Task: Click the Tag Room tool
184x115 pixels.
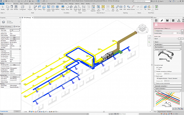Action: pyautogui.click(x=98, y=8)
